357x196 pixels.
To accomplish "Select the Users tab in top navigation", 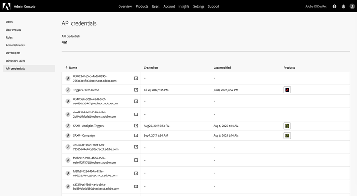I will (156, 6).
